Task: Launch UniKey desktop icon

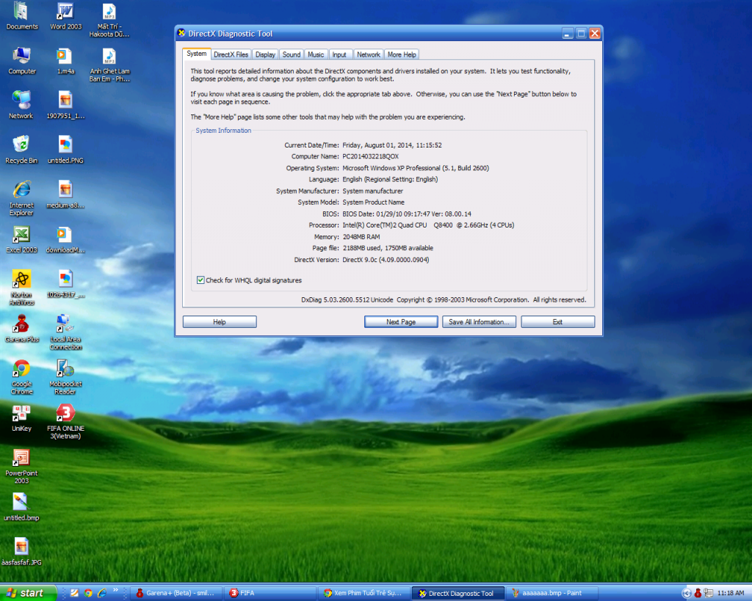Action: tap(21, 414)
